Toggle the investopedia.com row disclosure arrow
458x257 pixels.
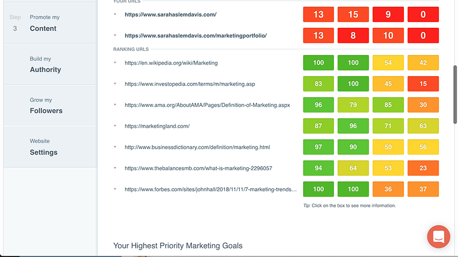point(115,84)
